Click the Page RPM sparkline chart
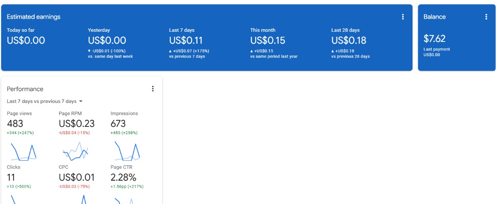The width and height of the screenshot is (497, 204). (75, 151)
